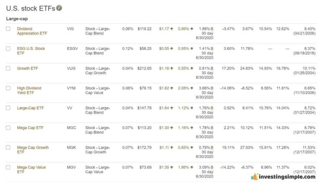
Task: Click the up arrow next to 1.86%
Action: 191,167
